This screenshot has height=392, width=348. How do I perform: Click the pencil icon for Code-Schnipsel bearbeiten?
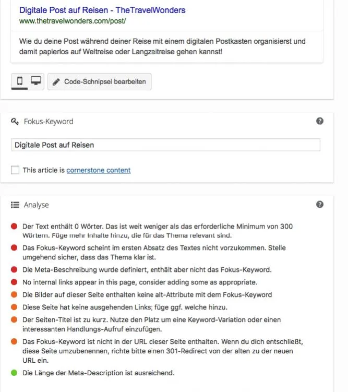pos(56,81)
